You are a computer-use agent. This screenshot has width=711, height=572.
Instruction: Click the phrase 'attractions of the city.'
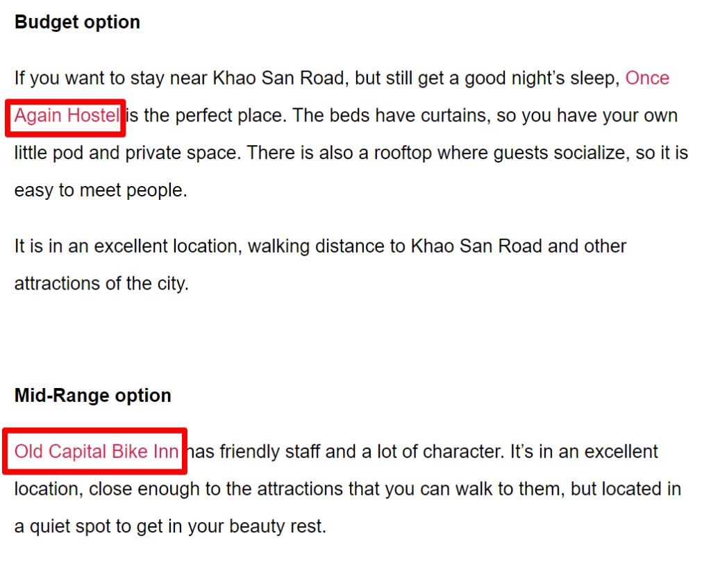(x=101, y=284)
